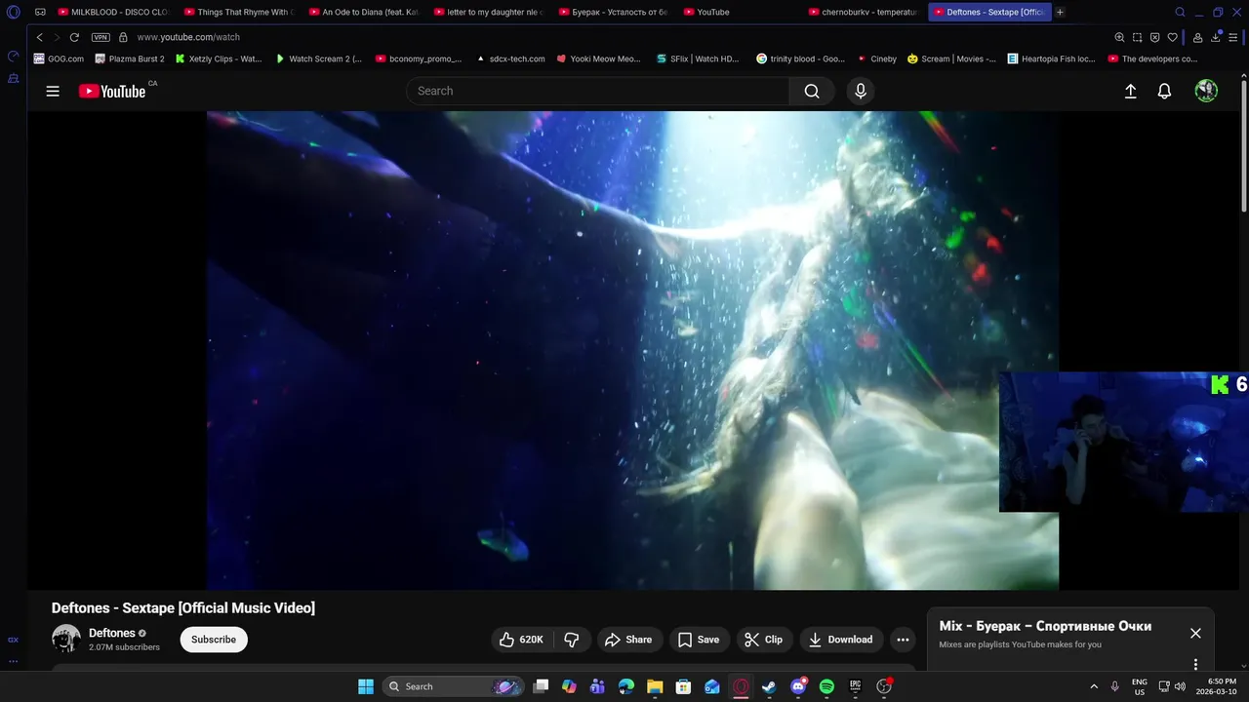Screen dimensions: 1249x702
Task: Click the Share button
Action: coord(628,640)
